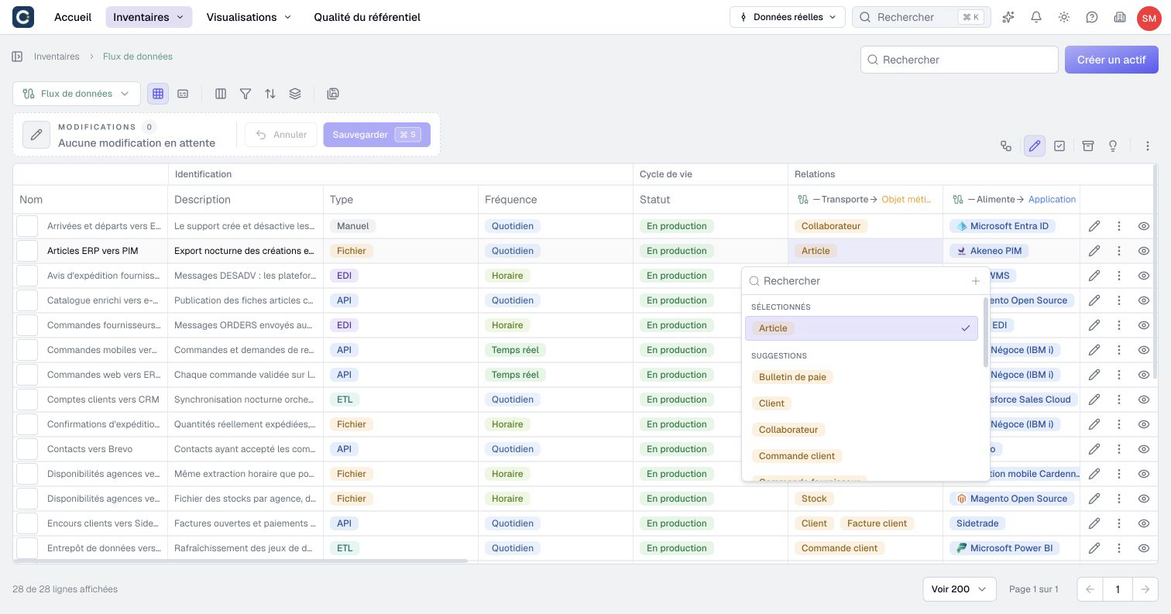This screenshot has width=1171, height=614.
Task: Click the relations graph icon above table
Action: (1006, 146)
